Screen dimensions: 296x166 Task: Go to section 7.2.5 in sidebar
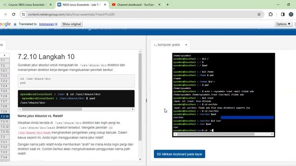[5, 91]
